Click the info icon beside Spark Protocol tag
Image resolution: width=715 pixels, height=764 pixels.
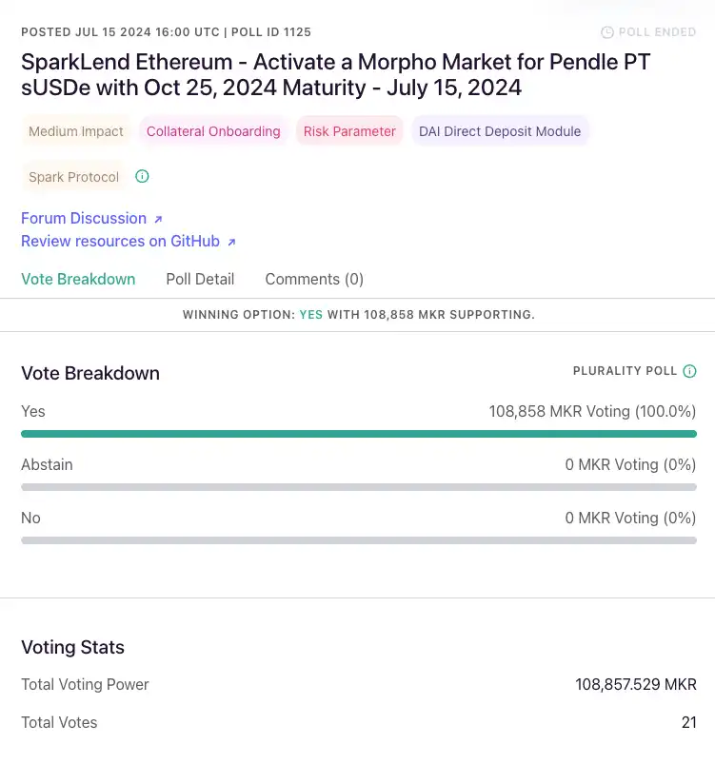(143, 176)
